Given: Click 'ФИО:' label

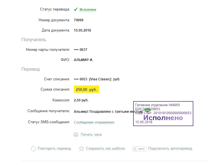Looking at the screenshot, I should (x=65, y=60).
